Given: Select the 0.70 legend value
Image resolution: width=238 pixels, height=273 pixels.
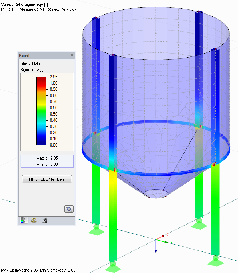Looking at the screenshot, I should point(53,102).
